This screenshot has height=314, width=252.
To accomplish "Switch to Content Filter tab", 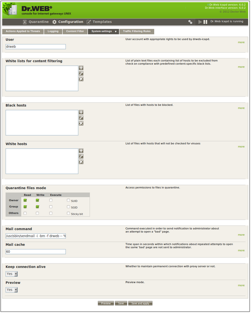I will (75, 31).
